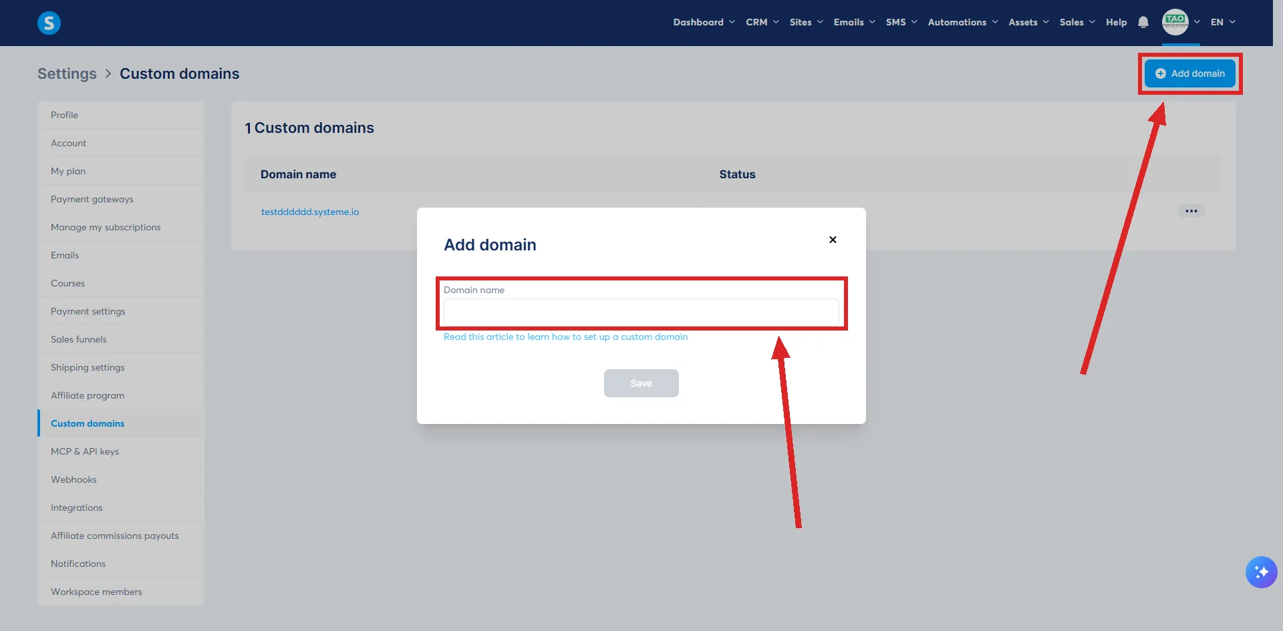The image size is (1283, 631).
Task: Open the custom domain setup article link
Action: click(565, 337)
